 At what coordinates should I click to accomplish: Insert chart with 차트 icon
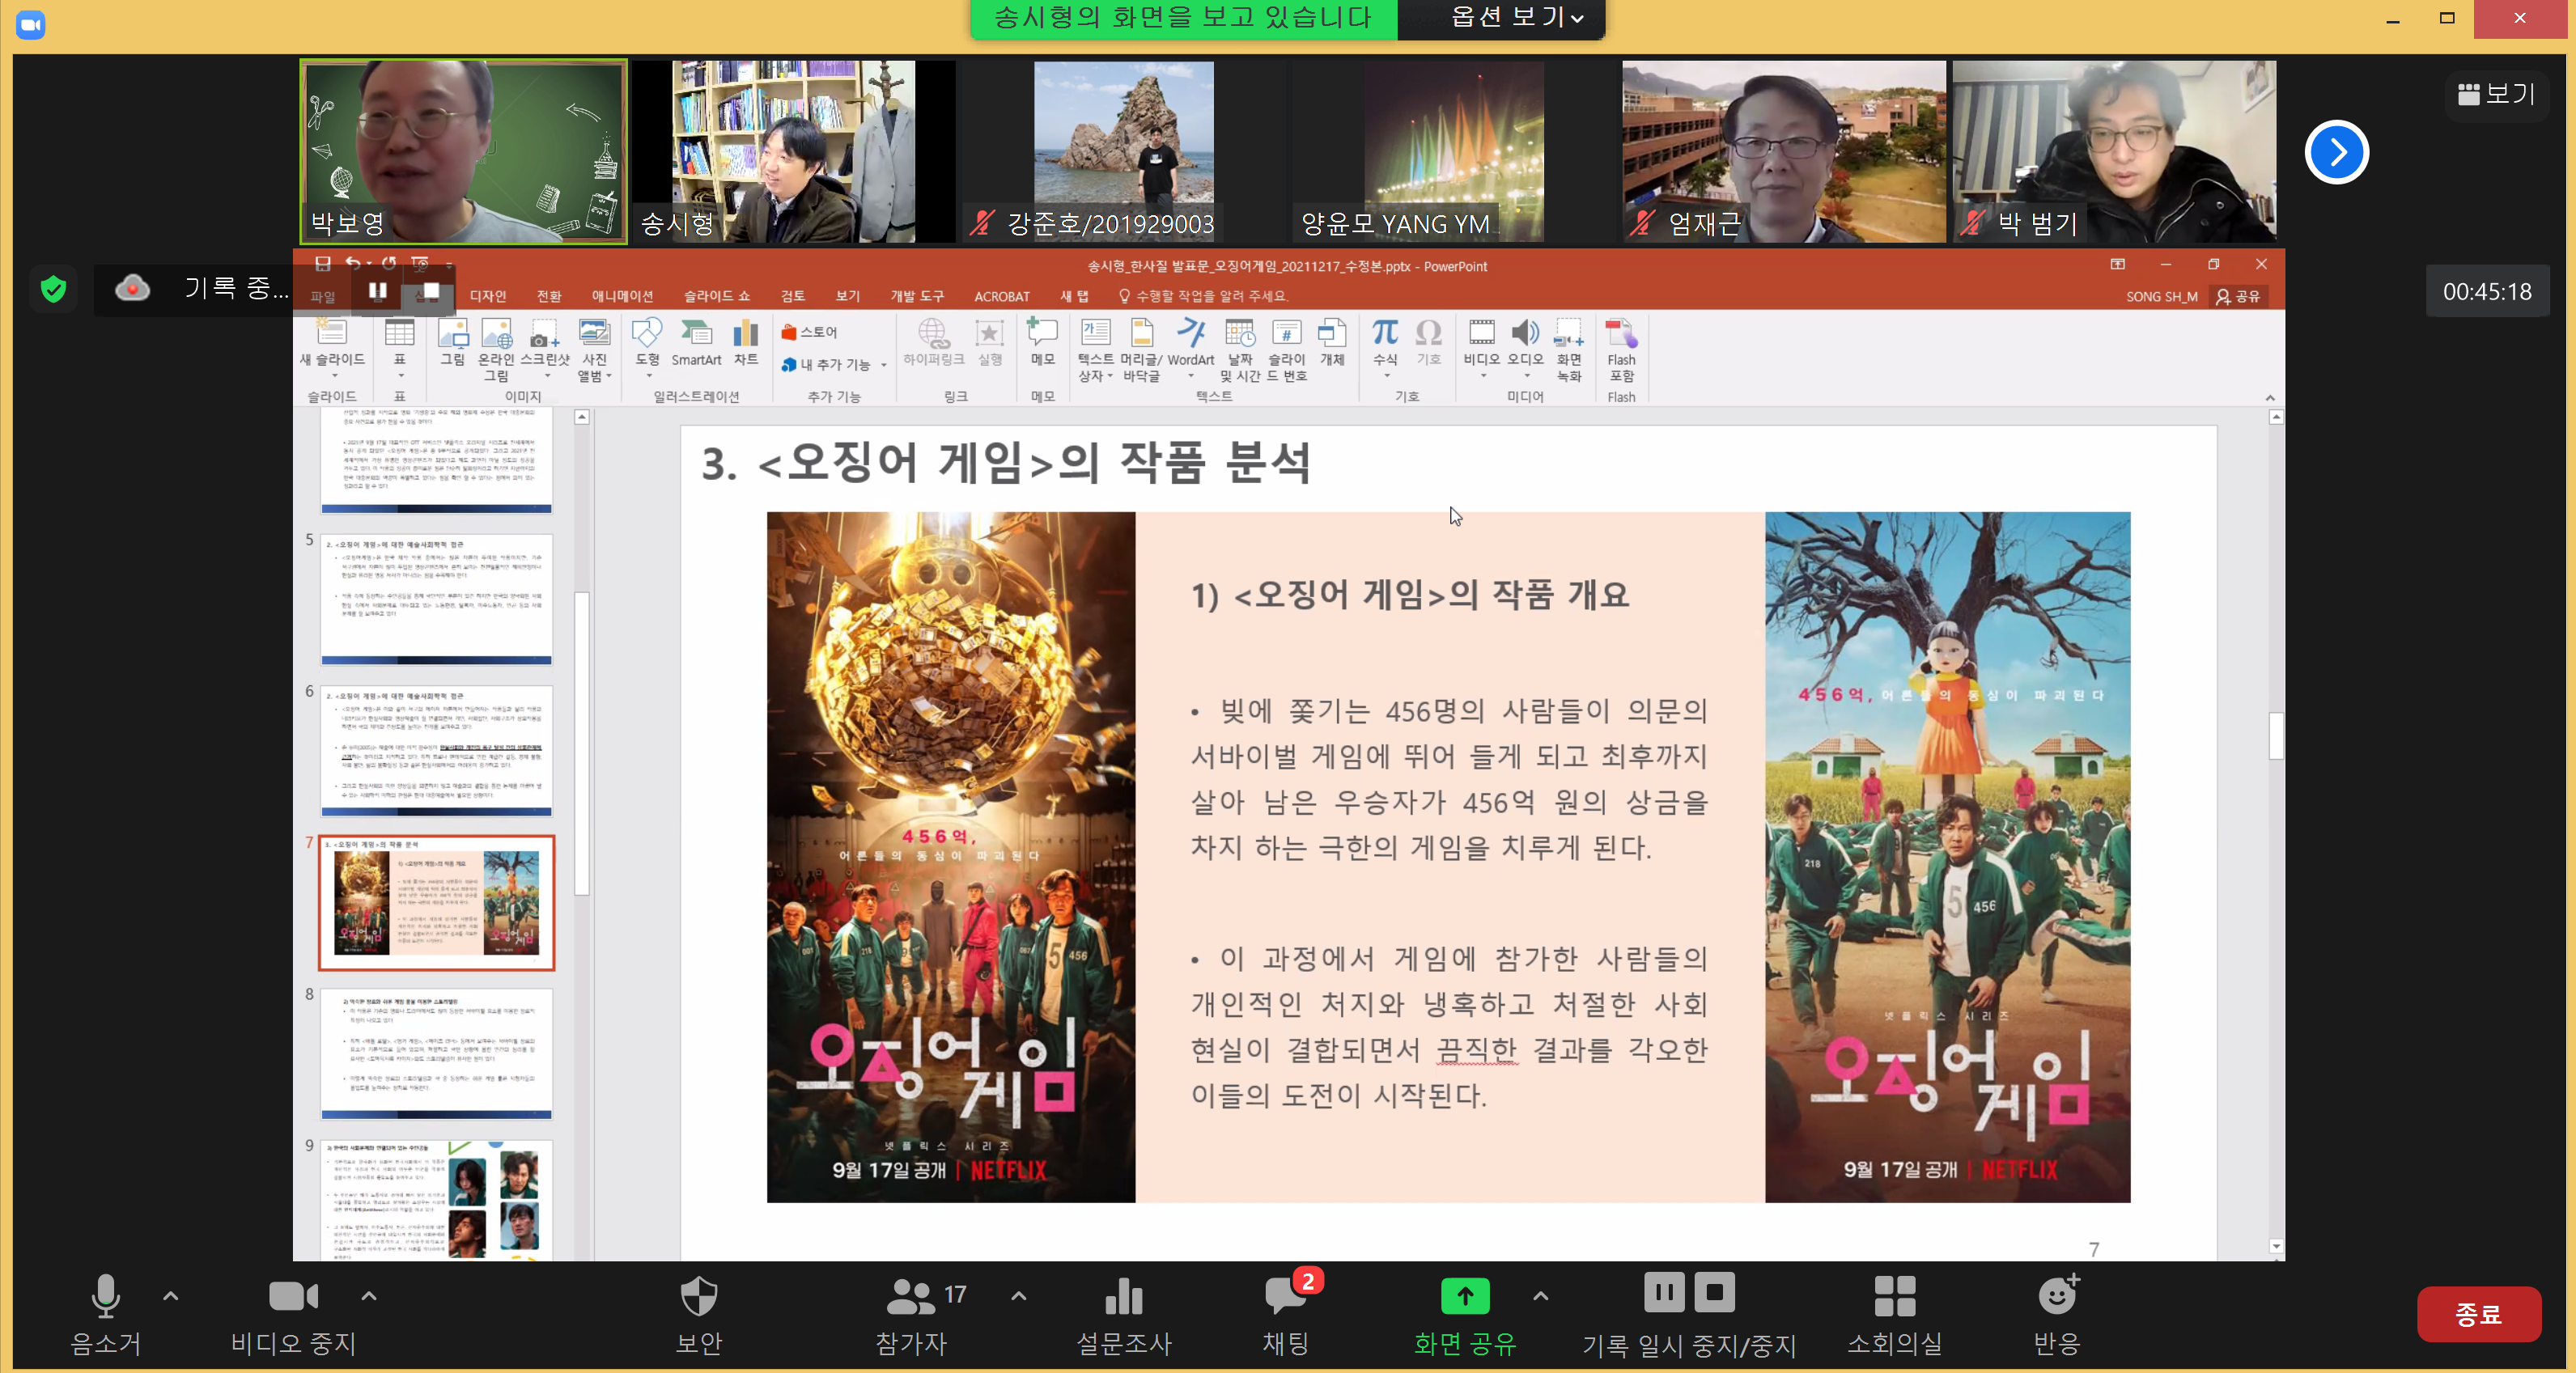coord(746,342)
